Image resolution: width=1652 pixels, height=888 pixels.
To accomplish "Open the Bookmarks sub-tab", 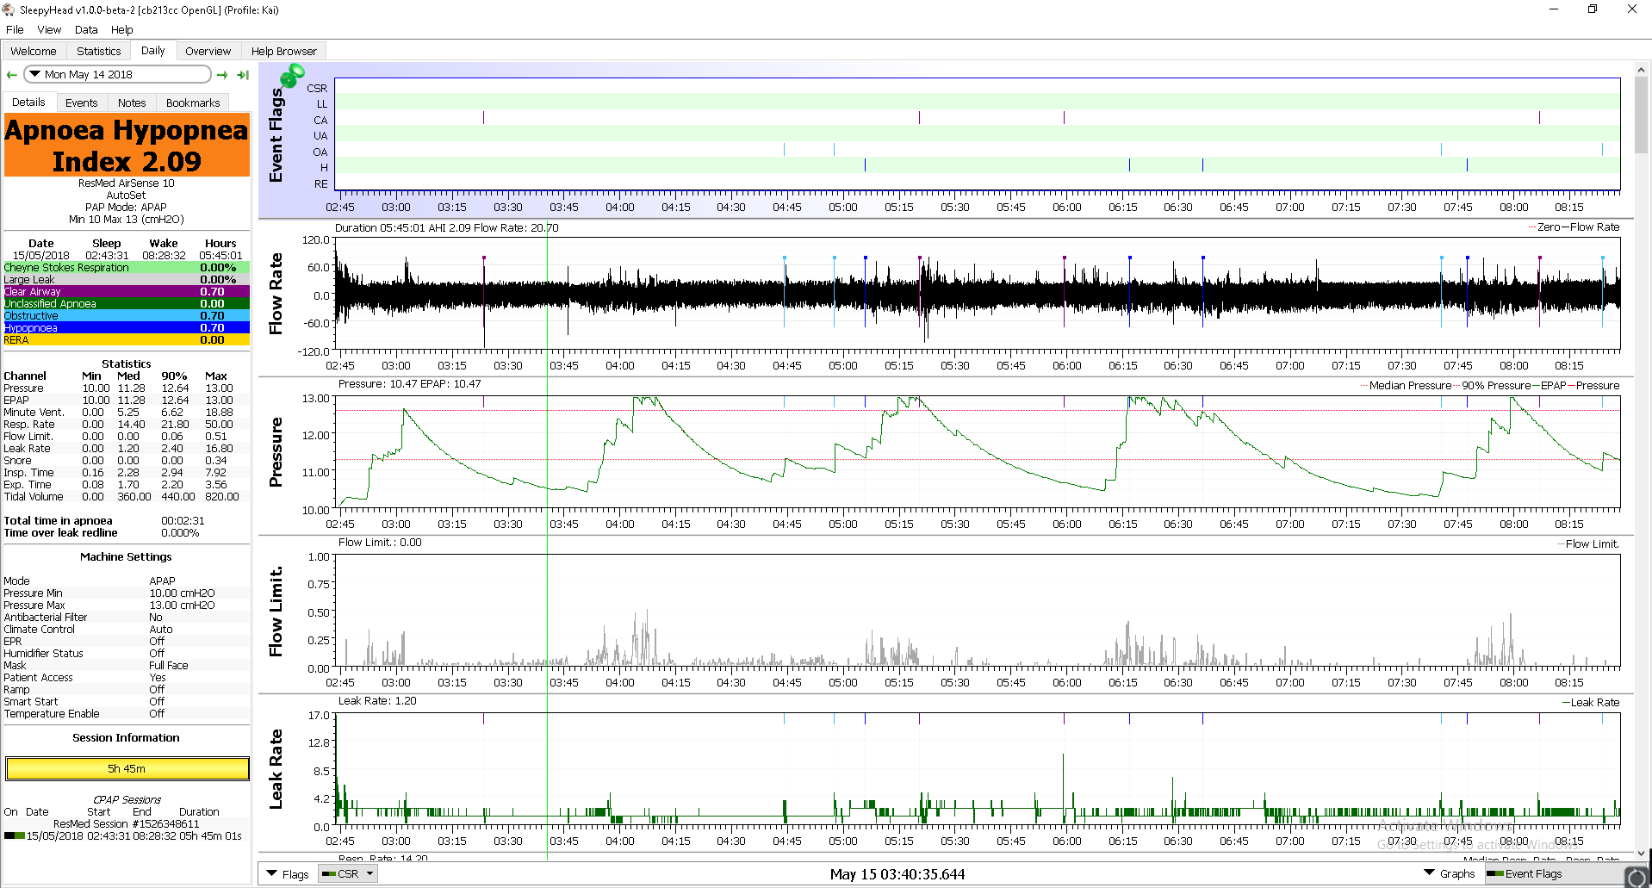I will click(x=193, y=102).
